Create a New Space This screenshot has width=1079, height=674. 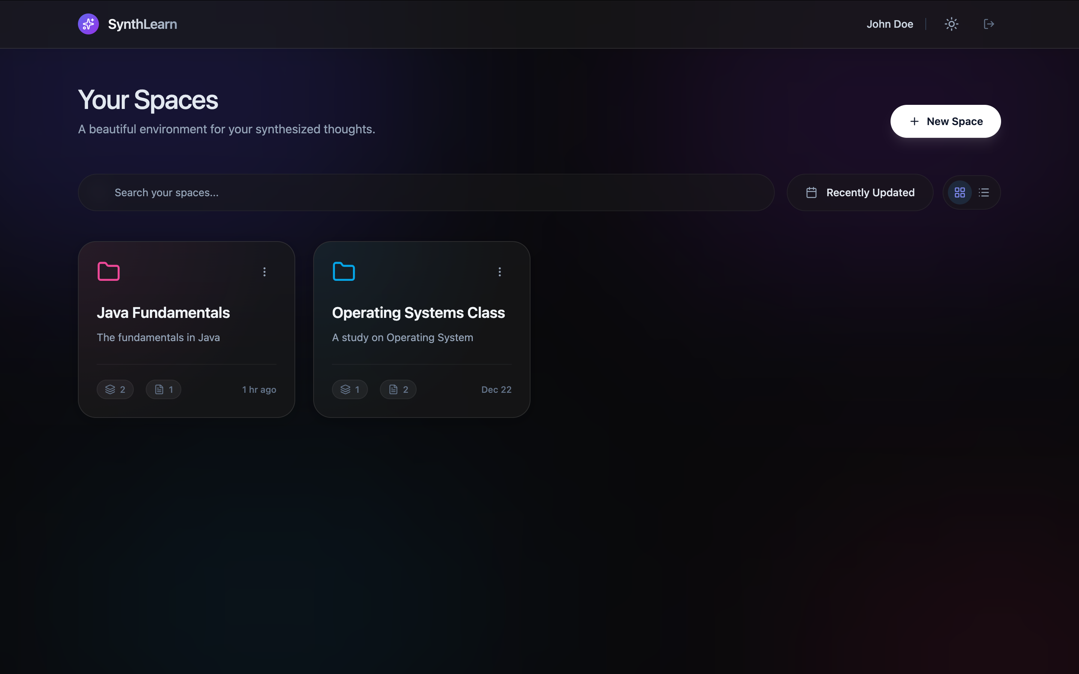pyautogui.click(x=945, y=121)
